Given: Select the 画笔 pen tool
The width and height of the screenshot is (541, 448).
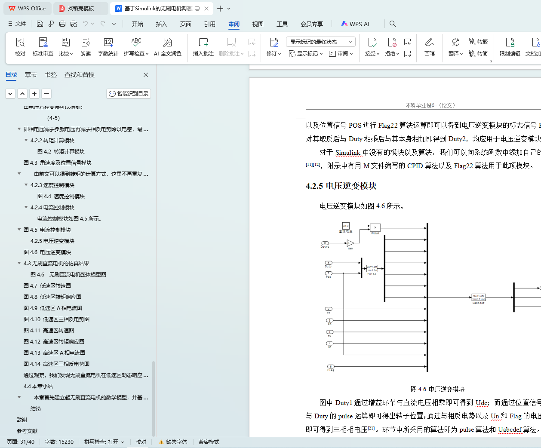Looking at the screenshot, I should point(429,47).
